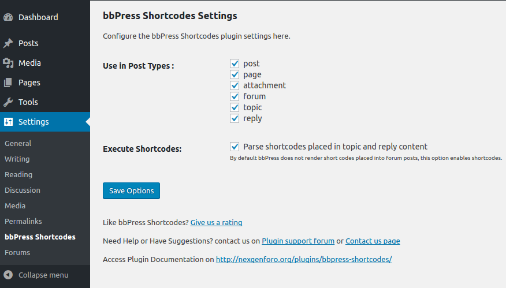Follow the Plugin support forum link
Image resolution: width=506 pixels, height=288 pixels.
(x=298, y=241)
